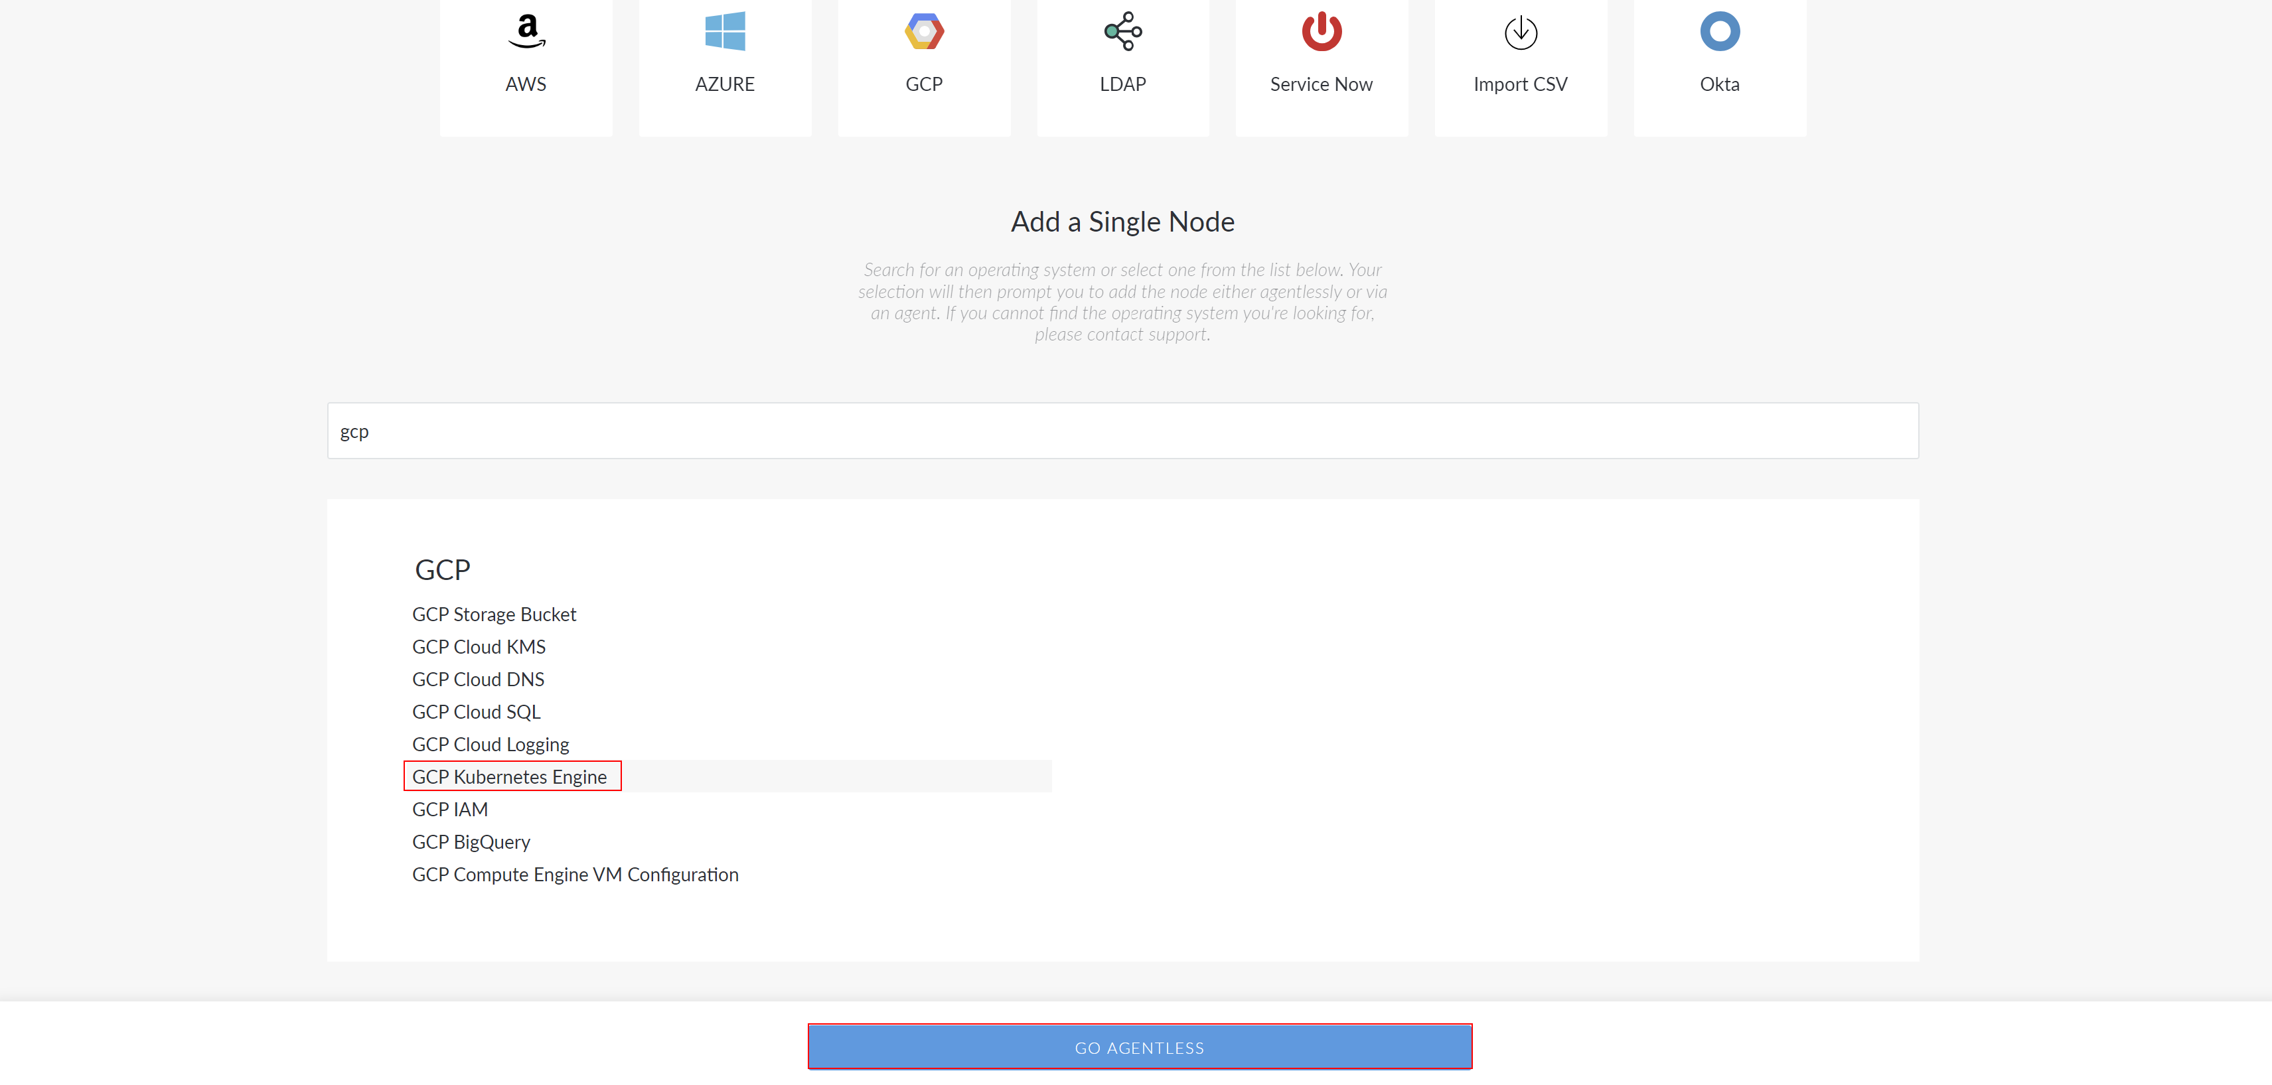
Task: Click the GO AGENTLESS button
Action: coord(1140,1047)
